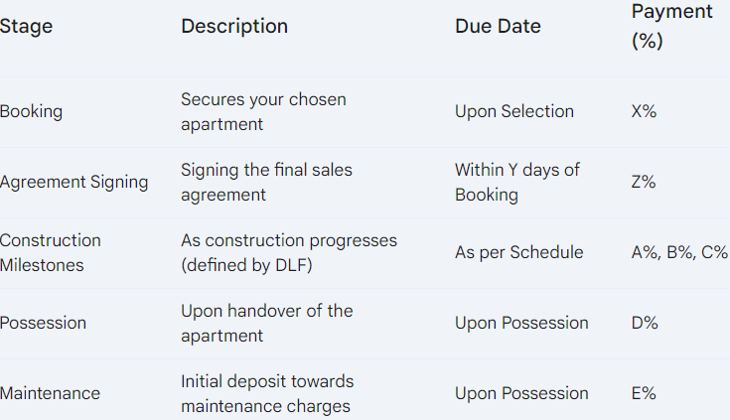Screen dimensions: 730x420
Task: Click the X% payment value
Action: [x=644, y=112]
